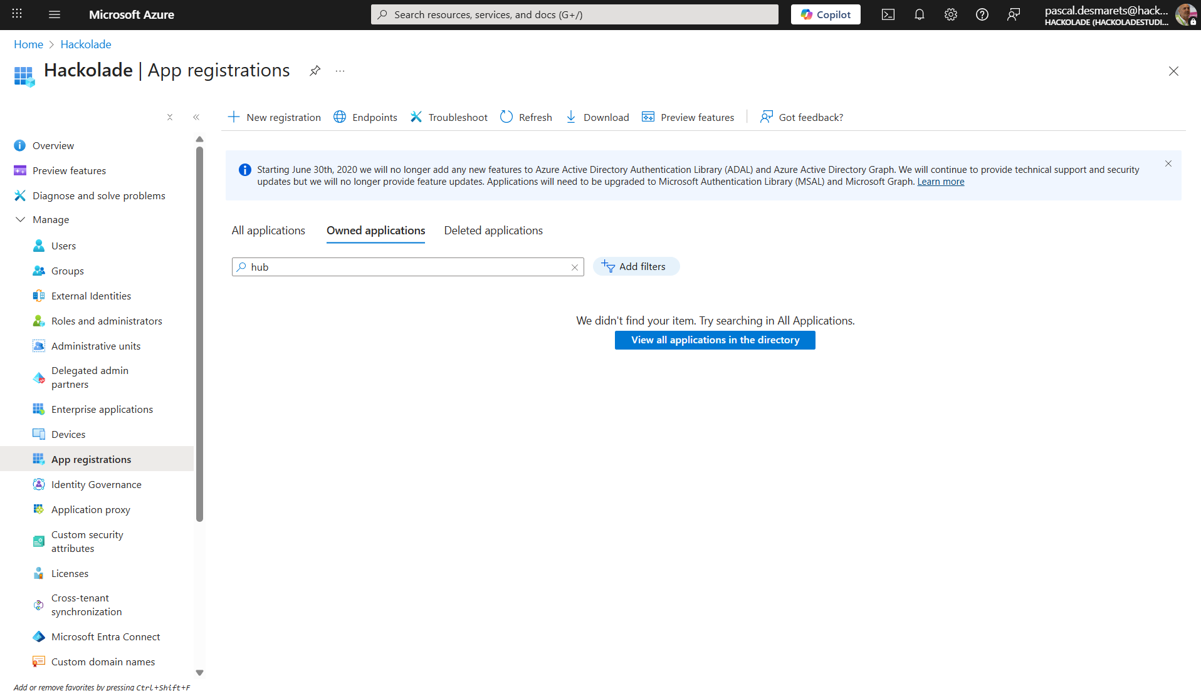Select Users in the sidebar
The height and width of the screenshot is (691, 1201).
pos(63,245)
